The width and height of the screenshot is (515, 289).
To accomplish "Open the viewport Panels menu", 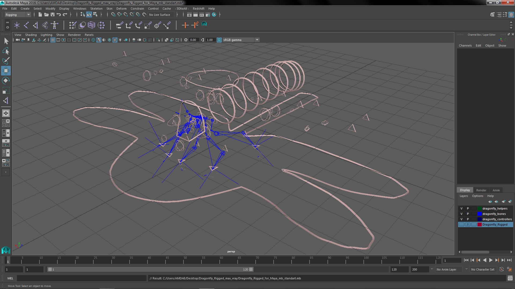I will [x=89, y=35].
